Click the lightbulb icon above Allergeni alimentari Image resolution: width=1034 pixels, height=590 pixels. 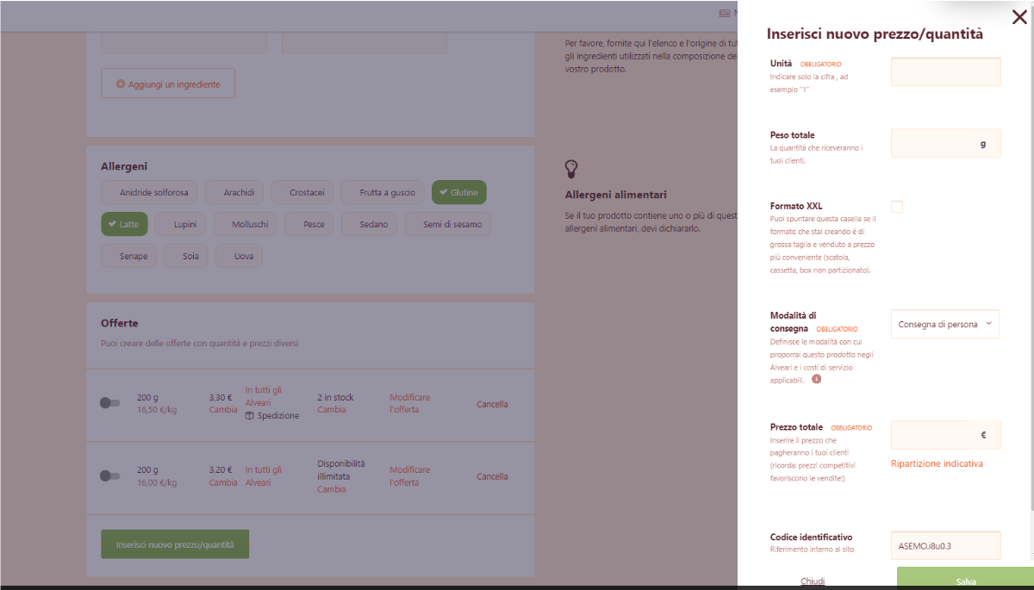pos(570,169)
